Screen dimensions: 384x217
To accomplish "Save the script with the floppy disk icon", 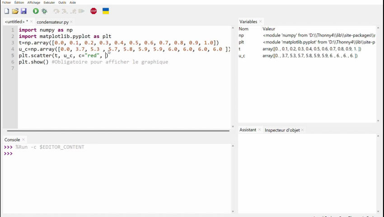I will [23, 11].
